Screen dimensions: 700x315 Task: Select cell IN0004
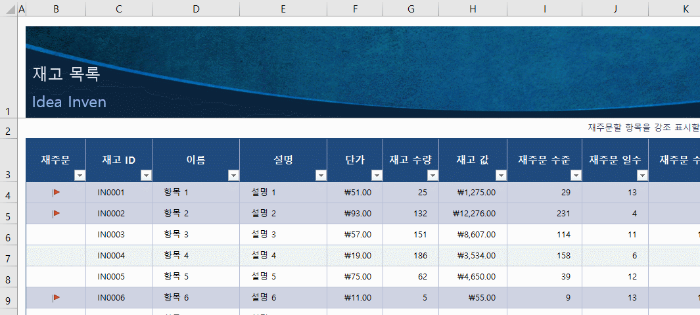click(119, 256)
